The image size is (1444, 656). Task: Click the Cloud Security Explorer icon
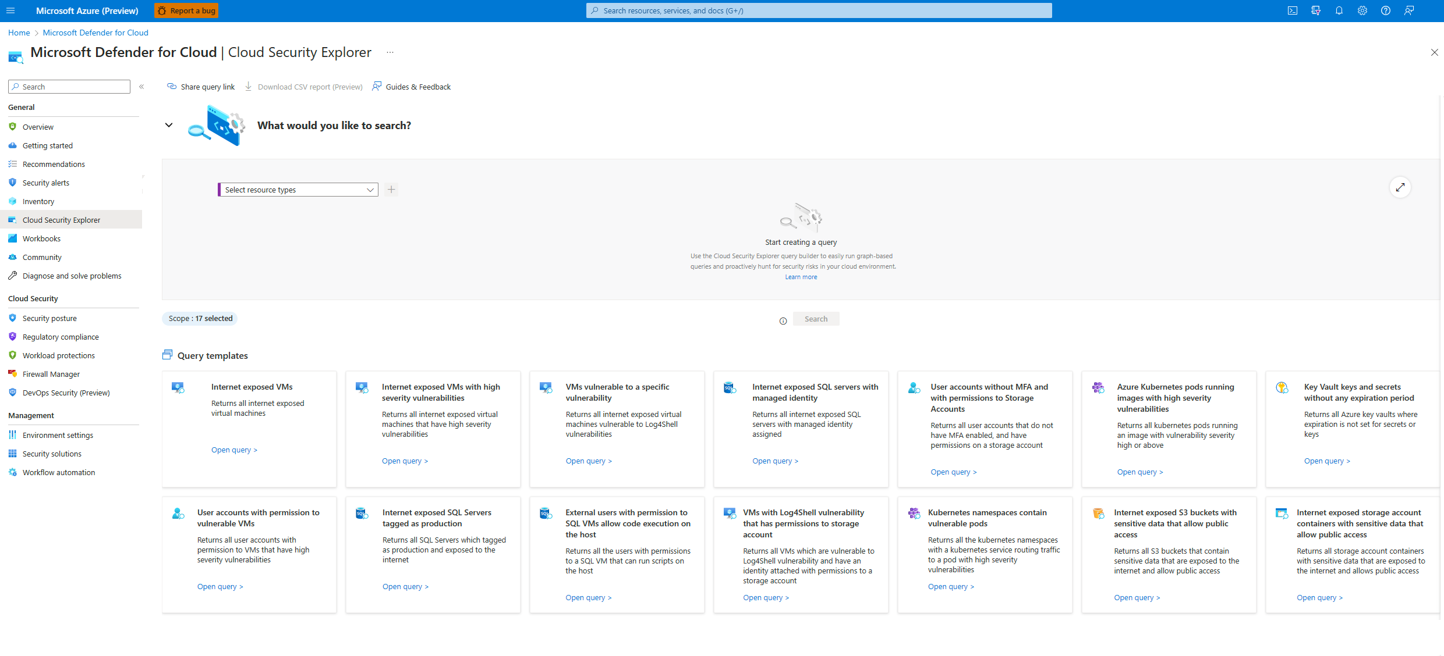(13, 220)
